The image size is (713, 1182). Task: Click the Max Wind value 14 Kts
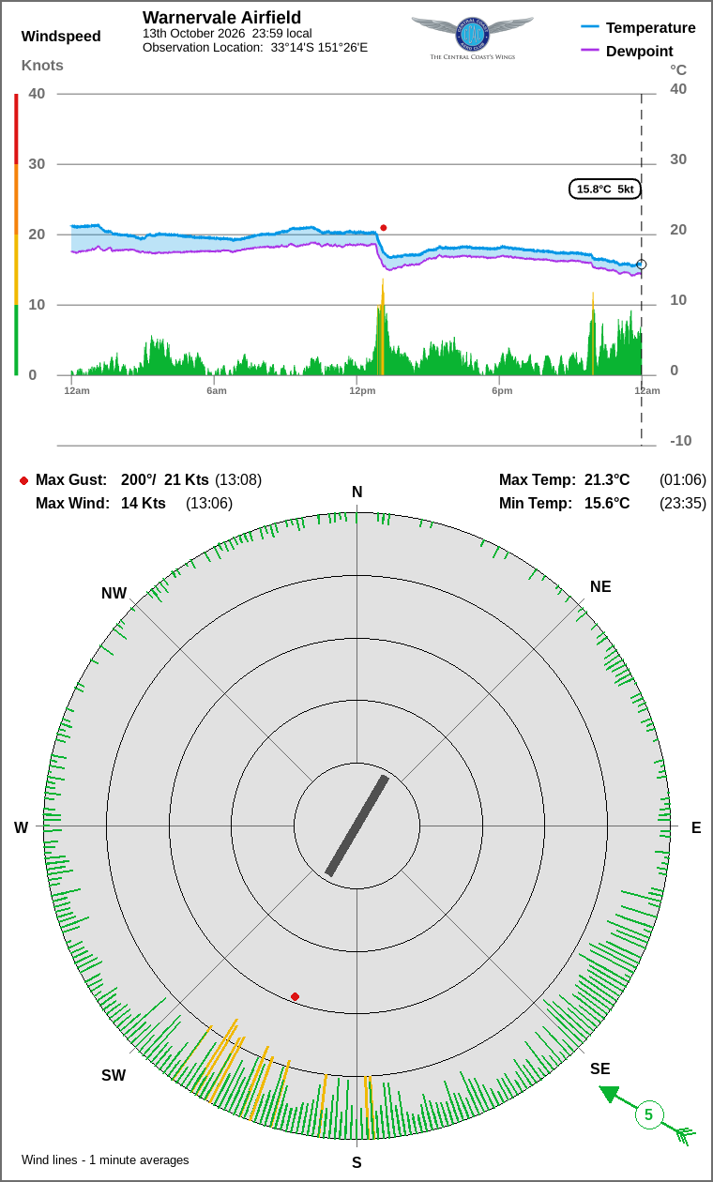(144, 504)
